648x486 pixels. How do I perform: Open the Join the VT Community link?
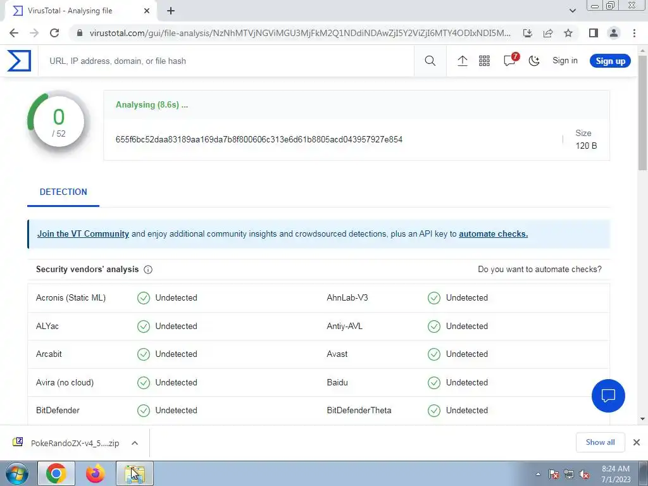(83, 234)
